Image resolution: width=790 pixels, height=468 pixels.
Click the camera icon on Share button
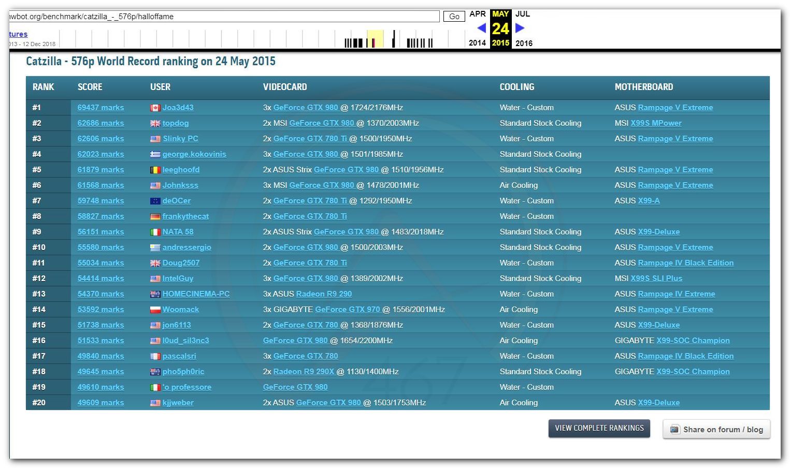click(x=674, y=429)
